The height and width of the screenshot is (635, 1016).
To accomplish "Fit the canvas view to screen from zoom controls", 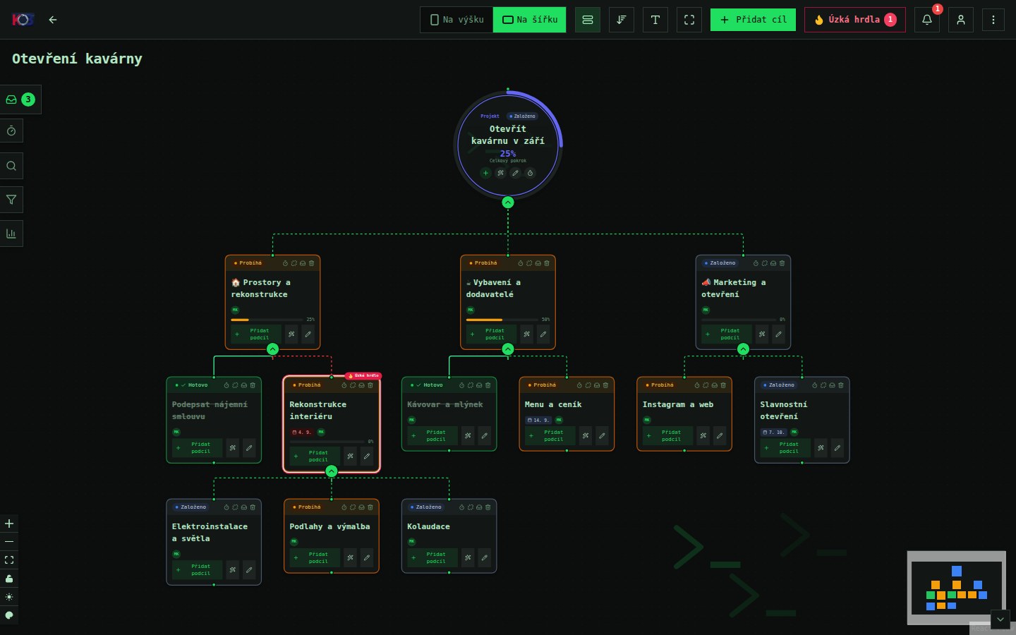I will (9, 560).
